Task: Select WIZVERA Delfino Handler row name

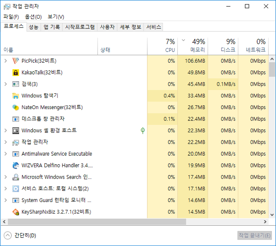Action: pos(57,166)
